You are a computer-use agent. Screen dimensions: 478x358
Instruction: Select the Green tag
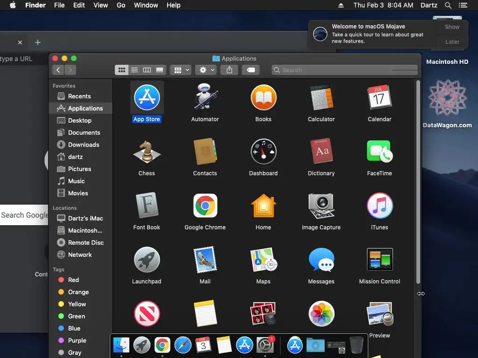tap(80, 317)
